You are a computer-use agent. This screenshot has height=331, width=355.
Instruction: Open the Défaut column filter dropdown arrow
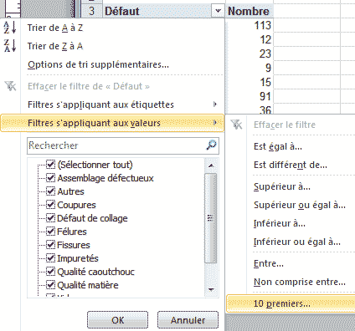click(218, 11)
